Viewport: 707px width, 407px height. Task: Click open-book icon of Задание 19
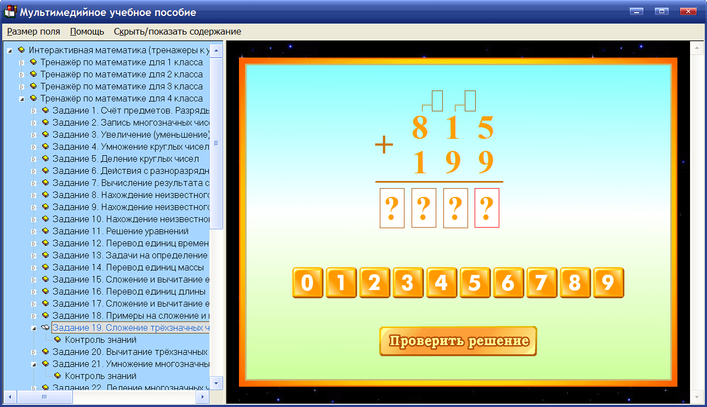point(45,328)
